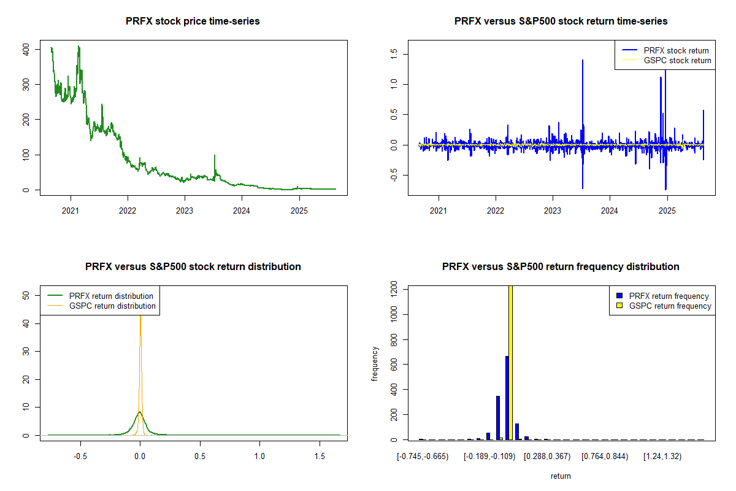Select the 'PRFX versus S&P500 stock return time-series' title
Viewport: 736px width, 491px height.
pyautogui.click(x=561, y=21)
